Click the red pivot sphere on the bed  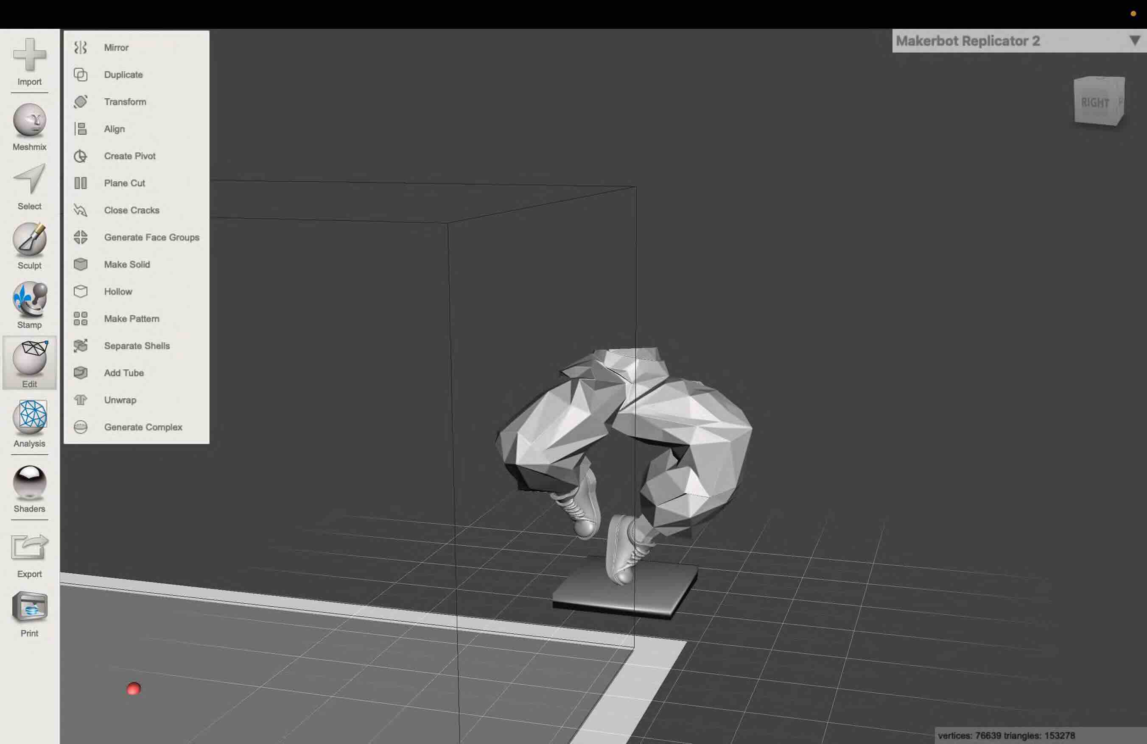tap(134, 688)
